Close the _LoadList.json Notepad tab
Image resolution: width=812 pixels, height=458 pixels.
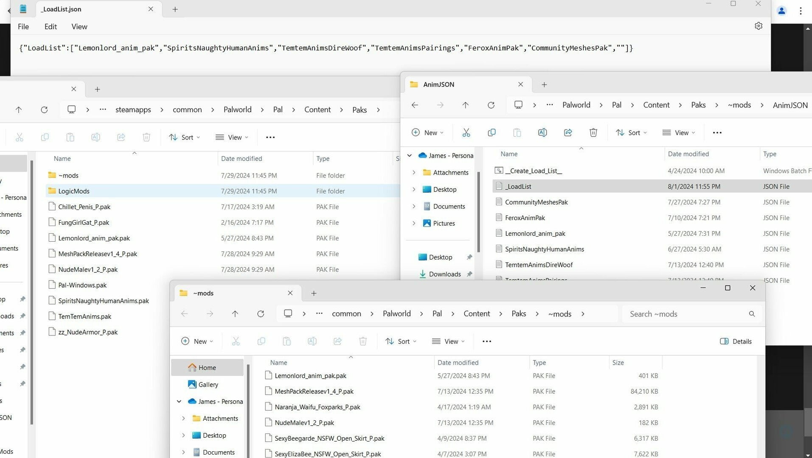pos(151,9)
